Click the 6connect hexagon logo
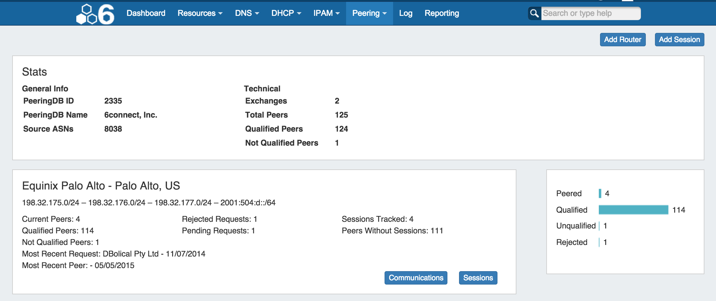716x301 pixels. point(95,14)
